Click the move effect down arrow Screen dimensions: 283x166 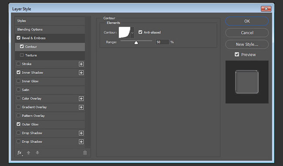point(37,153)
